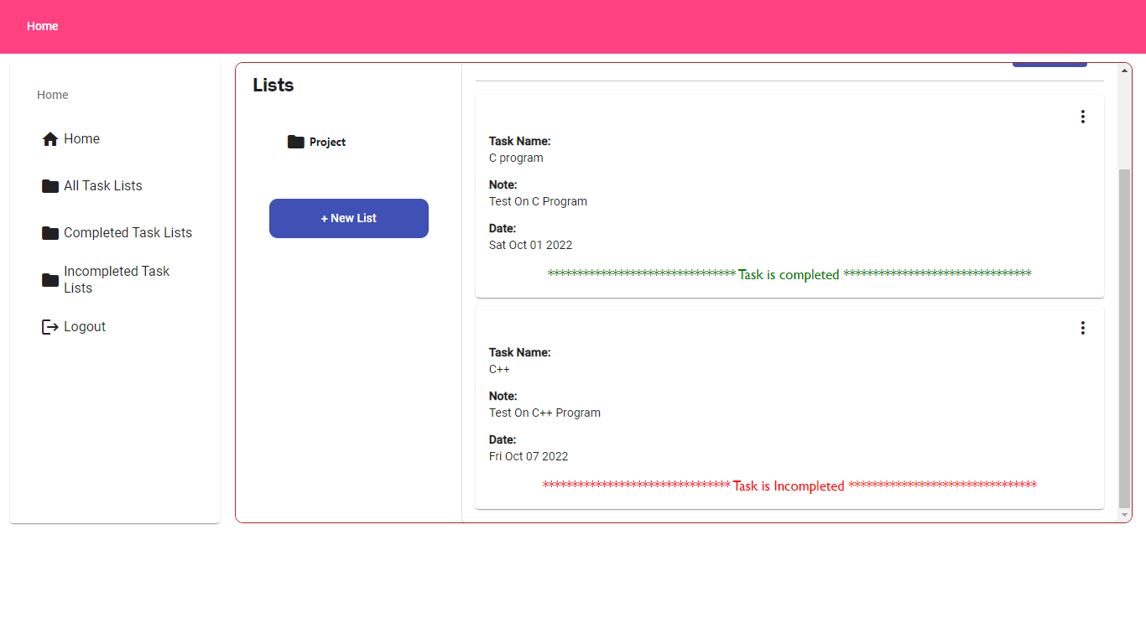The height and width of the screenshot is (644, 1146).
Task: Click Home in the pink top navbar
Action: pos(43,26)
